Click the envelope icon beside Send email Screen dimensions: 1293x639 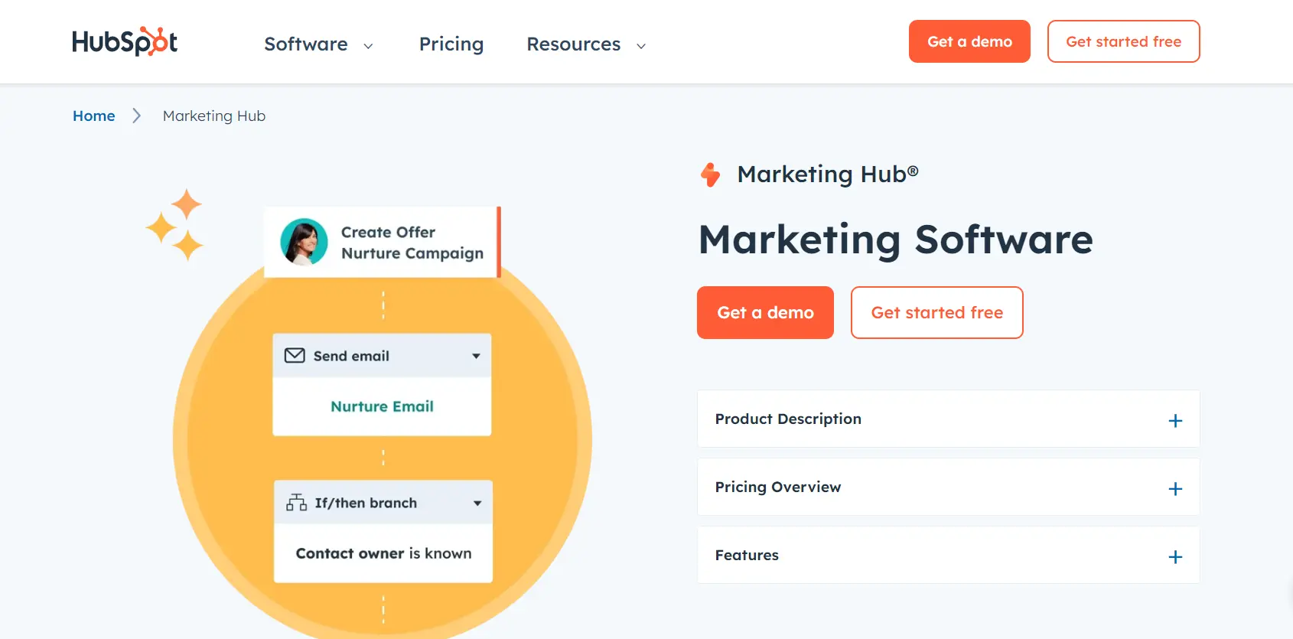(295, 356)
